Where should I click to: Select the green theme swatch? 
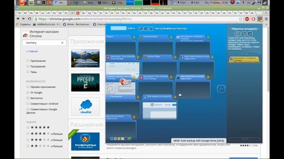(x=130, y=139)
